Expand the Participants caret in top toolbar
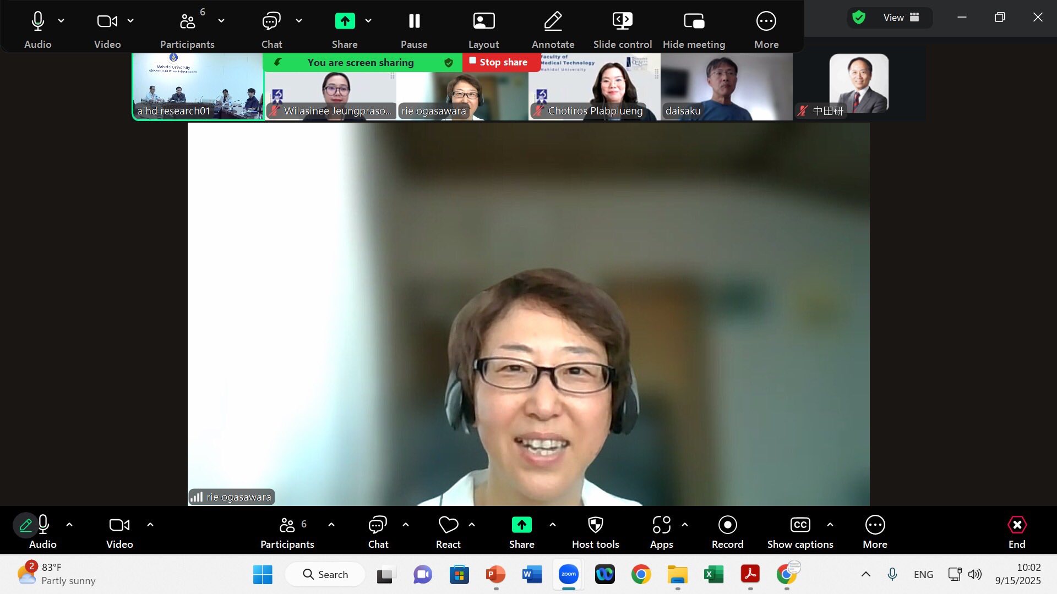This screenshot has height=594, width=1057. pyautogui.click(x=221, y=21)
